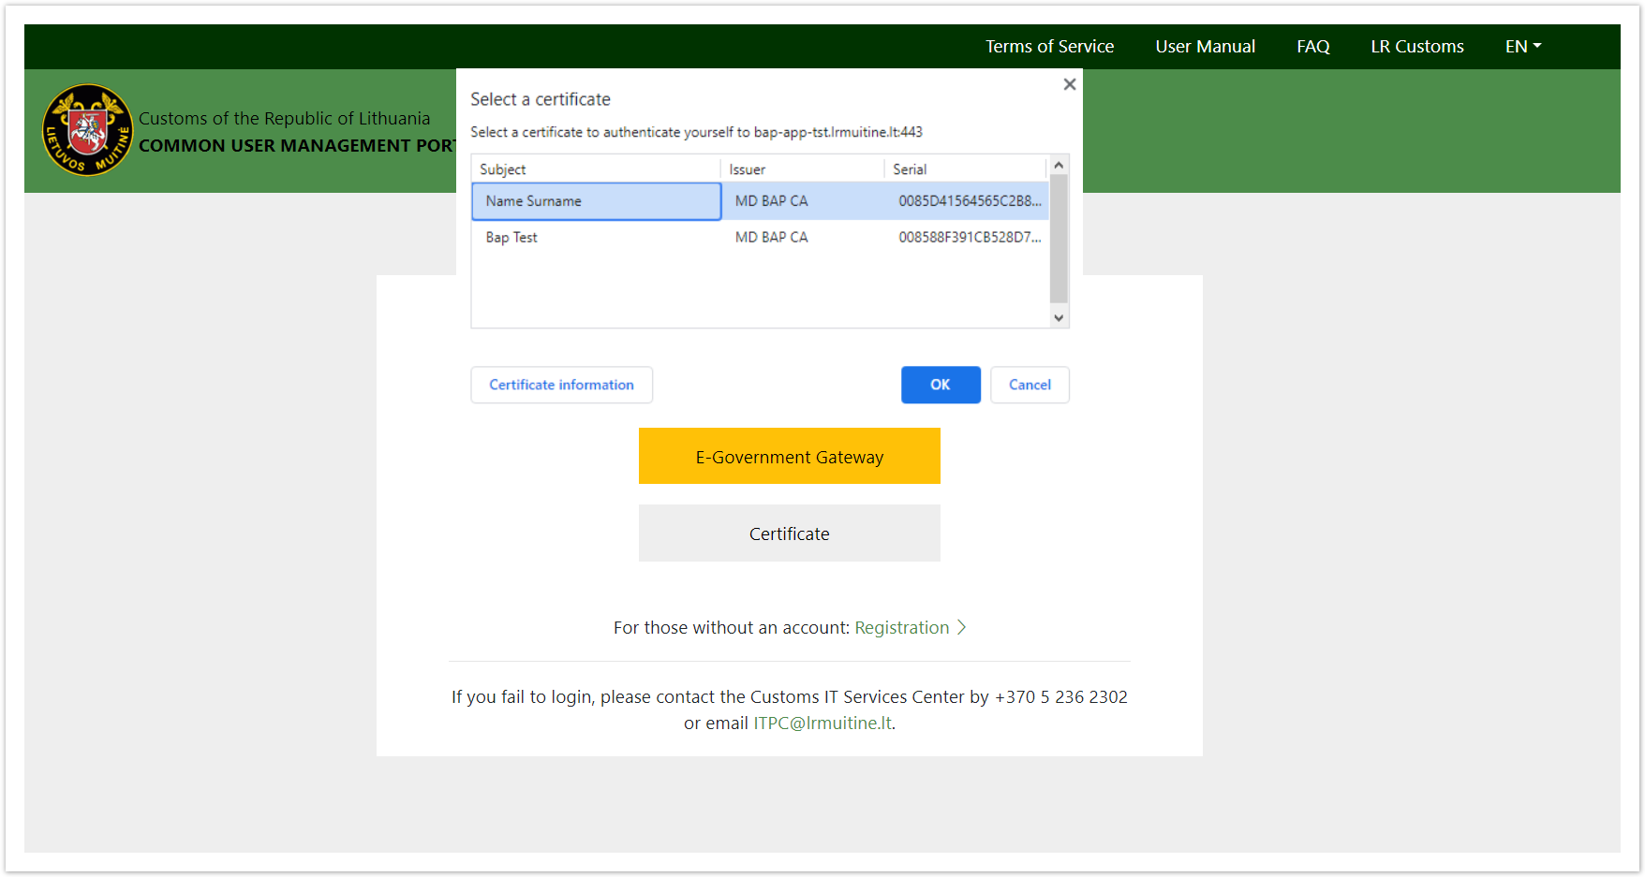
Task: Open the User Manual link
Action: tap(1205, 46)
